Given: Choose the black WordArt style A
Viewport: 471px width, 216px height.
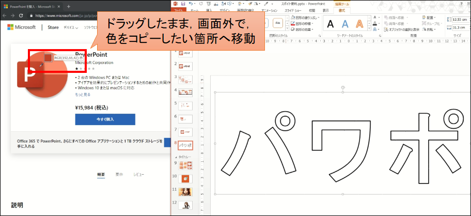Looking at the screenshot, I should point(331,24).
